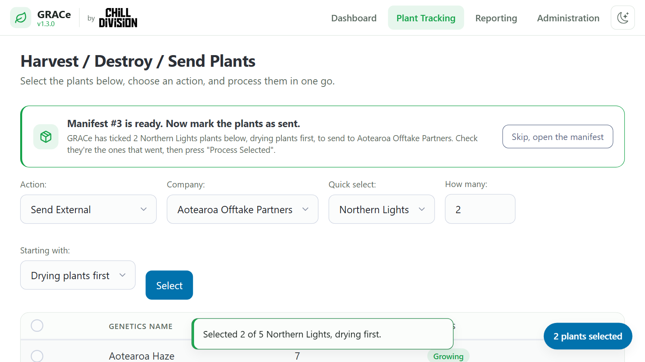Click the blue Select button

(169, 285)
